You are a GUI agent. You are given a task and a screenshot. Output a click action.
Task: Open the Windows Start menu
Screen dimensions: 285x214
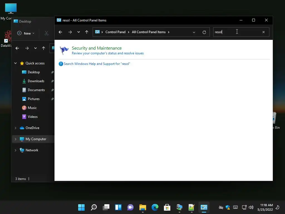point(81,207)
